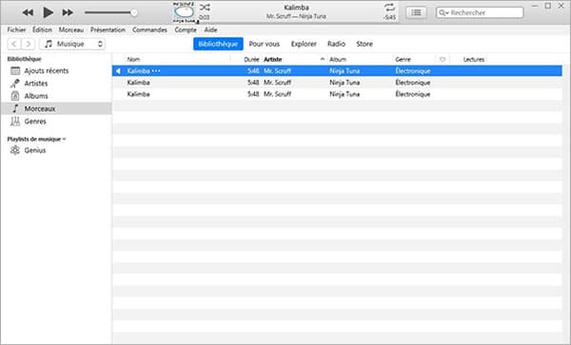Go back with the left arrow button
Viewport: 571px width, 345px height.
point(14,44)
